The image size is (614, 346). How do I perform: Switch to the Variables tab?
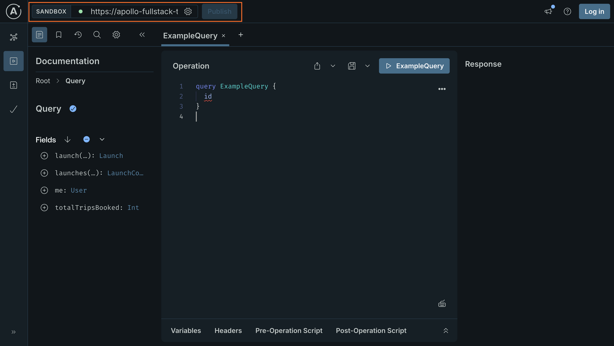pos(186,330)
